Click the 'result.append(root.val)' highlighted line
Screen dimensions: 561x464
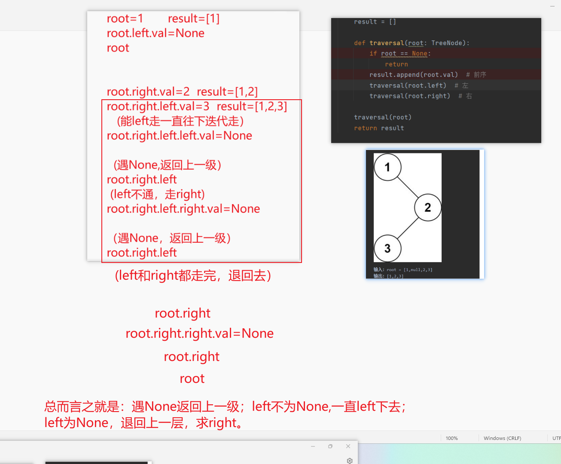(x=414, y=74)
